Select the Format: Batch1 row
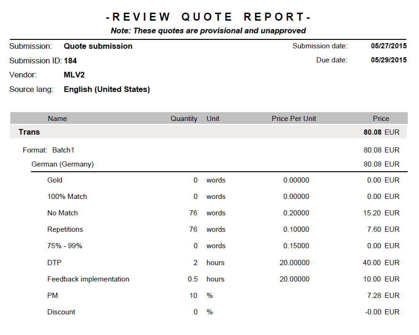 [x=49, y=150]
